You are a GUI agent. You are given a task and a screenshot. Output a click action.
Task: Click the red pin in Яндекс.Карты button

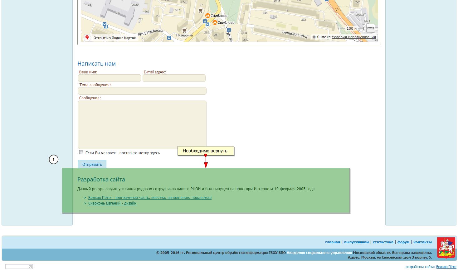(87, 38)
